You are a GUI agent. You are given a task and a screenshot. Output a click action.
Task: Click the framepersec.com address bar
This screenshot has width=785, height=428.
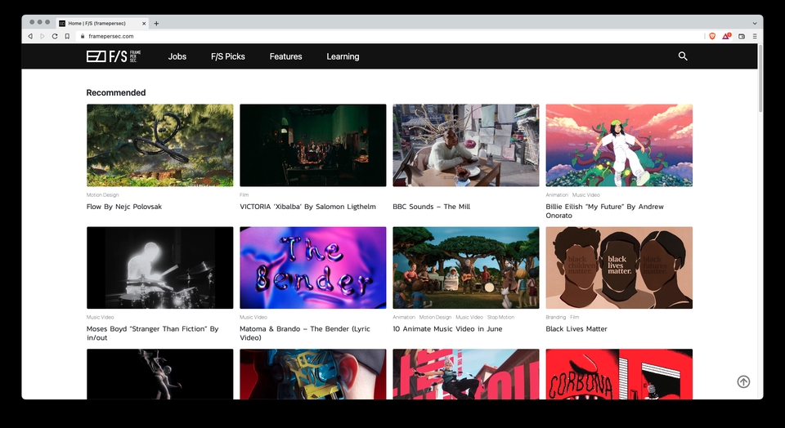[391, 36]
